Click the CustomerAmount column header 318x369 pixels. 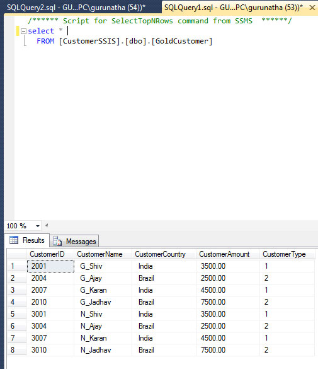(228, 254)
